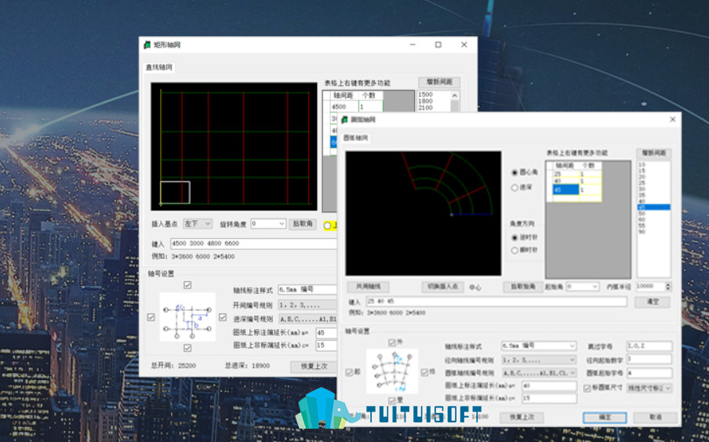Viewport: 709px width, 442px height.
Task: Click the radial starting number field
Action: (x=649, y=359)
